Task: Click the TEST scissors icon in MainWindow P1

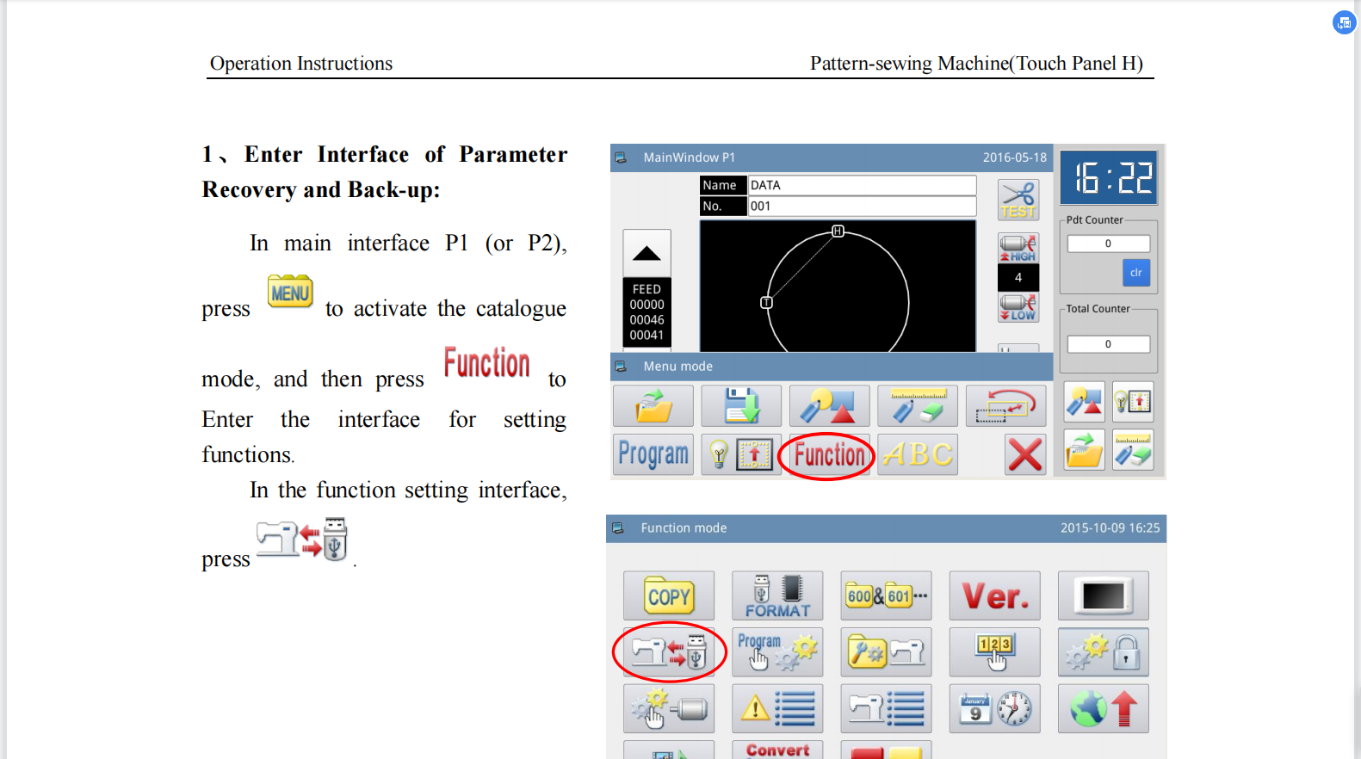Action: (x=1018, y=200)
